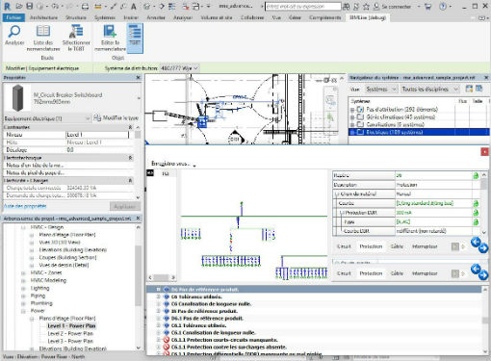
Task: Click the green lock next to Courbe
Action: [x=476, y=203]
